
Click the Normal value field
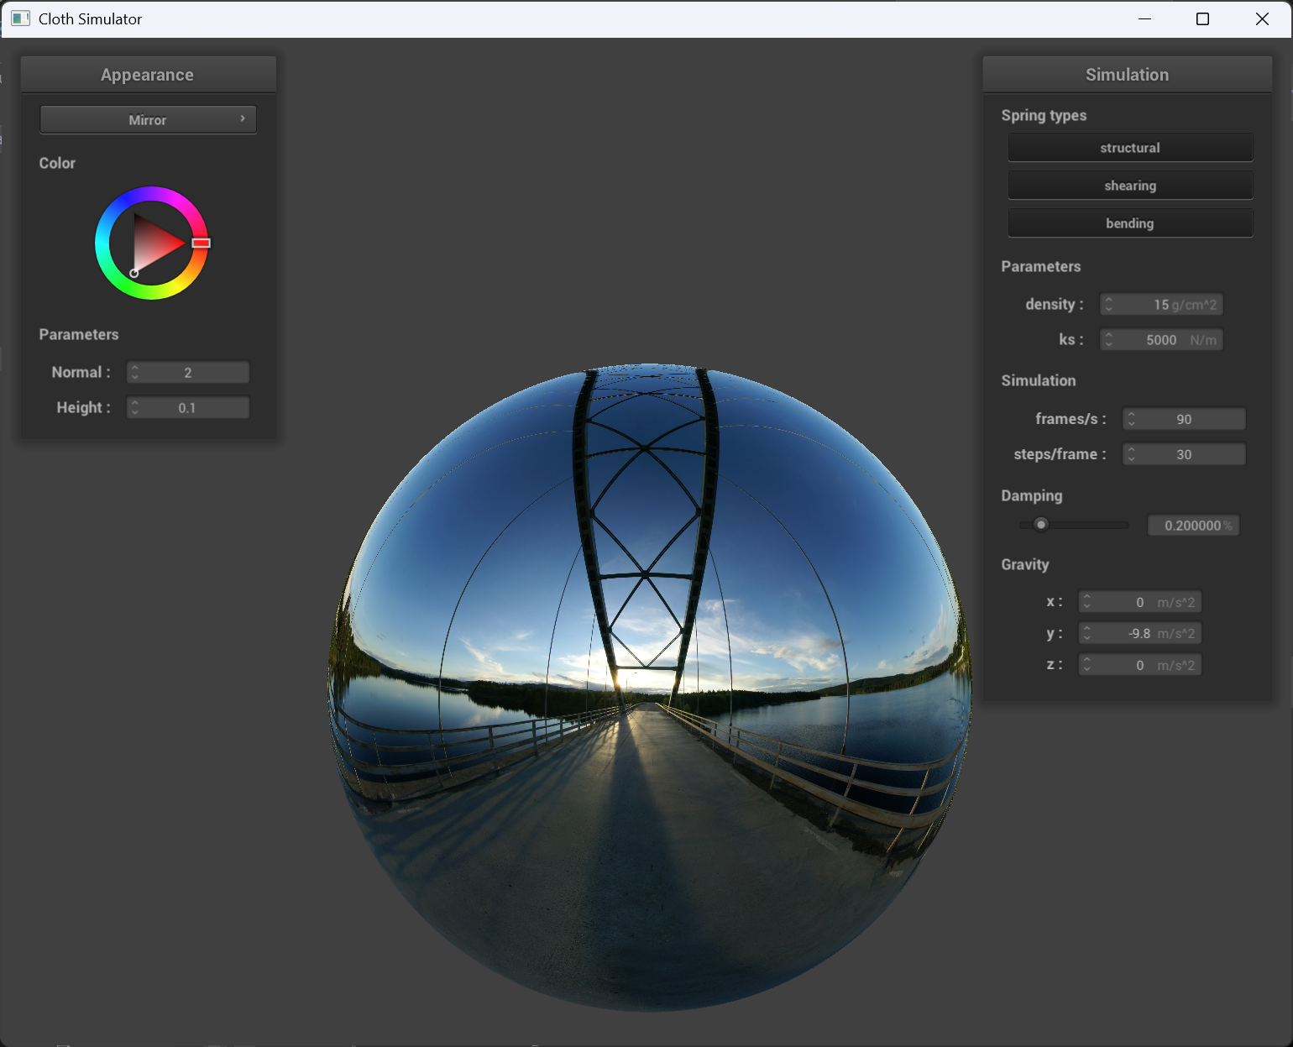coord(188,372)
